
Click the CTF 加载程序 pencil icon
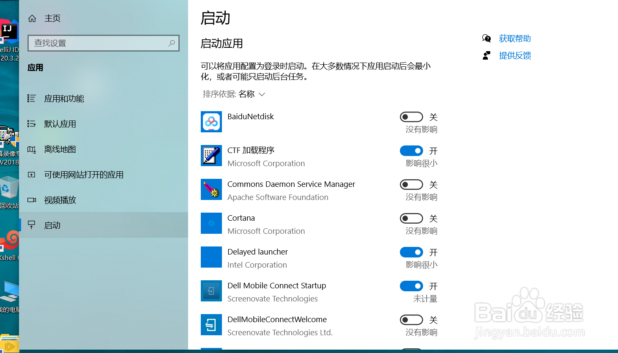[211, 156]
